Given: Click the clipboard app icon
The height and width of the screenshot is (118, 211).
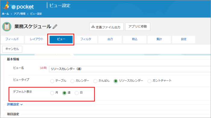Looking at the screenshot, I should pyautogui.click(x=7, y=27).
